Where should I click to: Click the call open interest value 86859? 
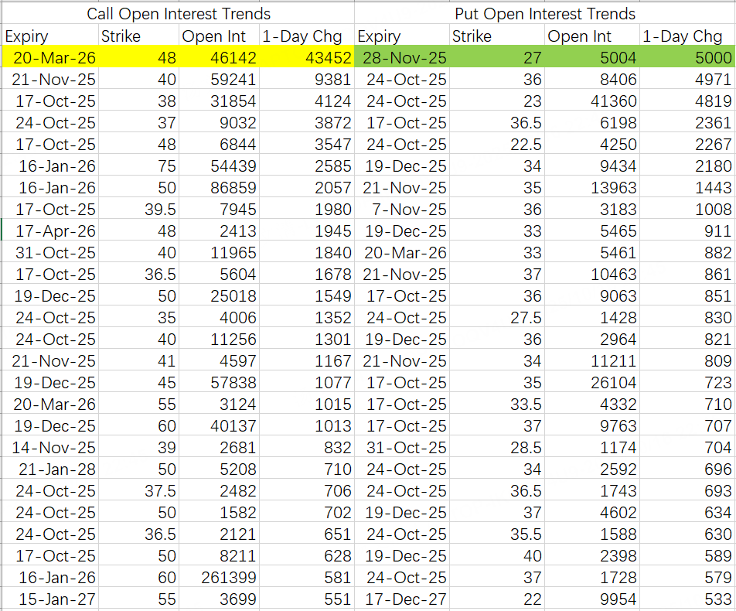[219, 187]
